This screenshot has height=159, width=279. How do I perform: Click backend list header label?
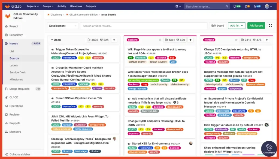(133, 40)
